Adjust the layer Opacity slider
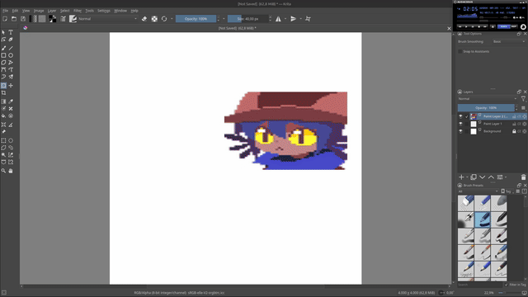This screenshot has height=297, width=528. click(486, 108)
